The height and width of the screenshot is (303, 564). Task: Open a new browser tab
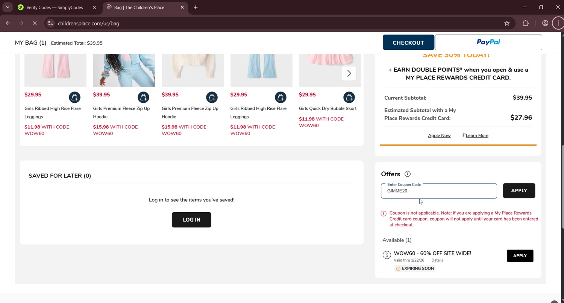click(x=196, y=7)
